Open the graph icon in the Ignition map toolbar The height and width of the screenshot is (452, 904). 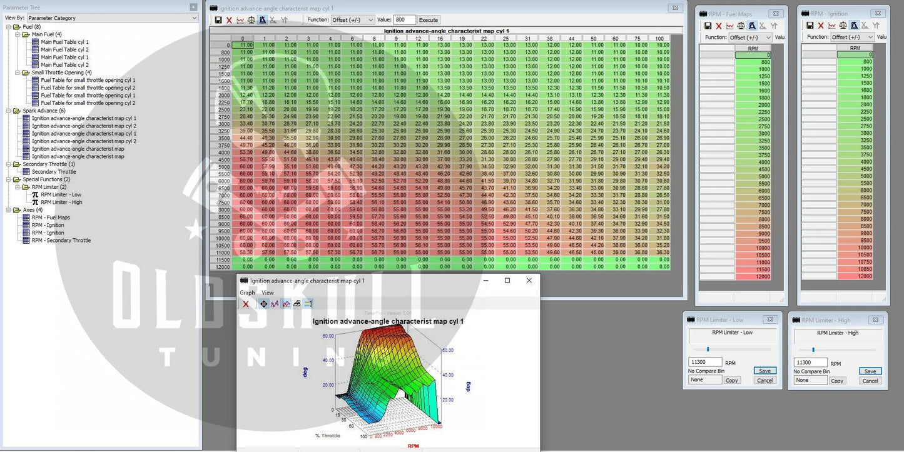240,20
